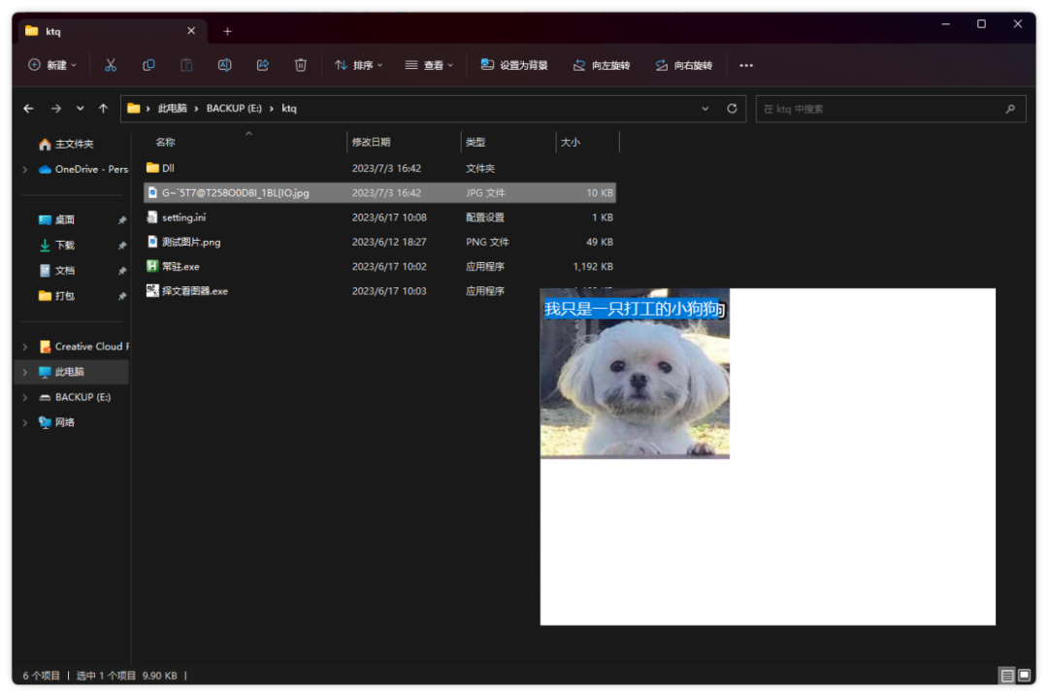The height and width of the screenshot is (696, 1048).
Task: Open the See more ellipsis menu
Action: click(746, 65)
